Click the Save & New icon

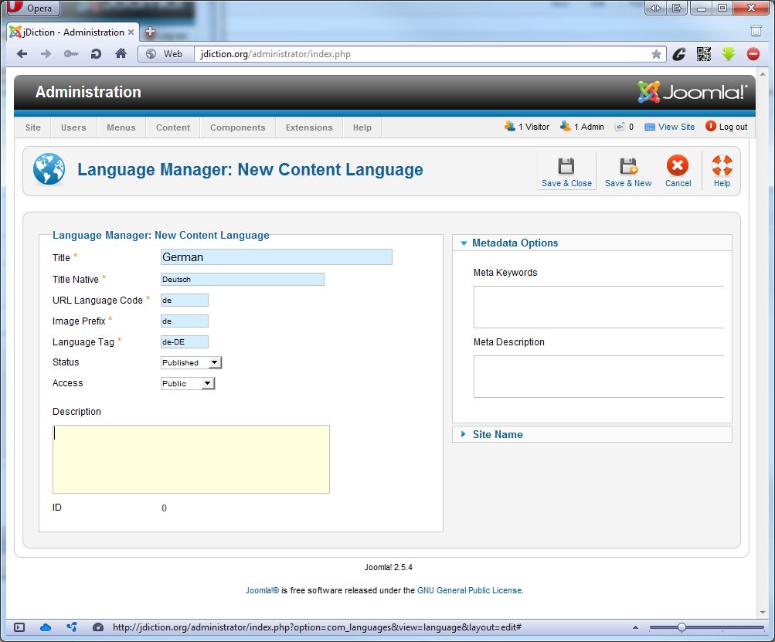click(627, 167)
